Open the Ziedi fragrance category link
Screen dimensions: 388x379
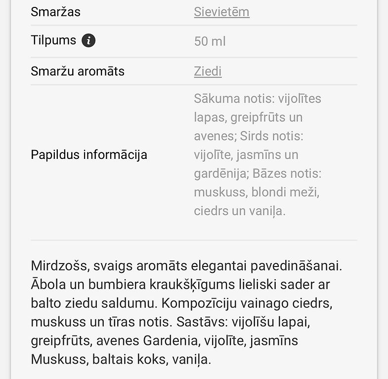pyautogui.click(x=208, y=72)
